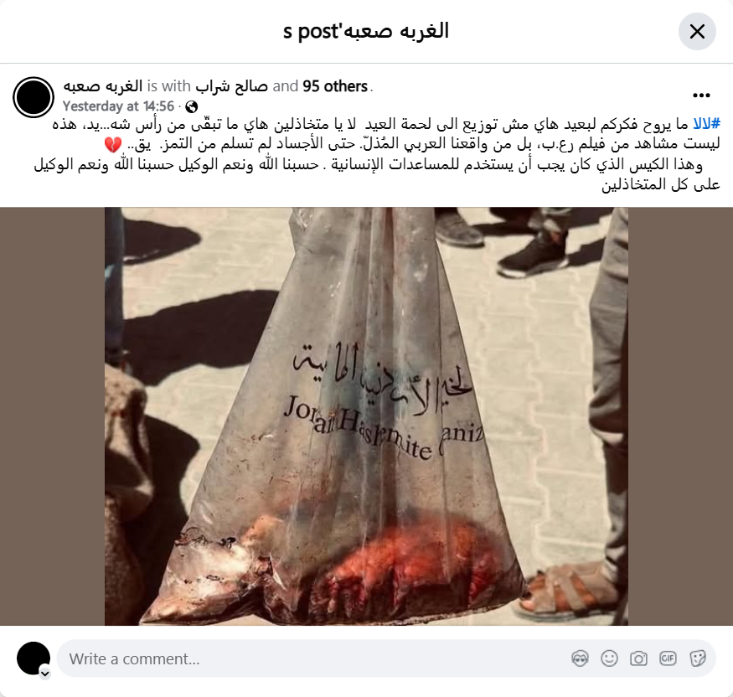Open the GIF picker
The image size is (733, 697).
668,658
